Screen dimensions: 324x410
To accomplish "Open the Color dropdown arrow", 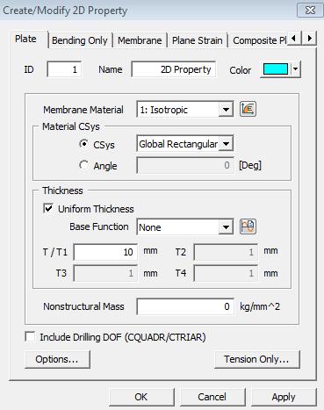I will [296, 69].
